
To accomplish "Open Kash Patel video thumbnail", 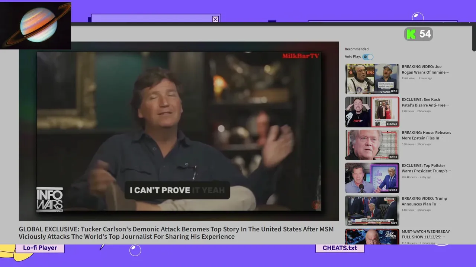I will (x=372, y=112).
